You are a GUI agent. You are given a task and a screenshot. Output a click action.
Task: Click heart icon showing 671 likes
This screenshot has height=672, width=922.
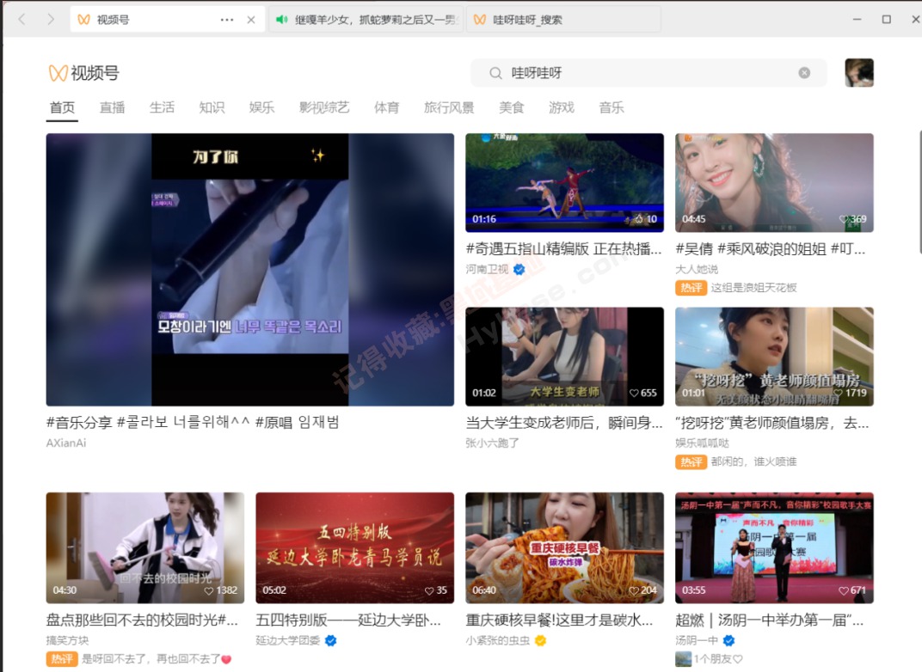tap(844, 590)
